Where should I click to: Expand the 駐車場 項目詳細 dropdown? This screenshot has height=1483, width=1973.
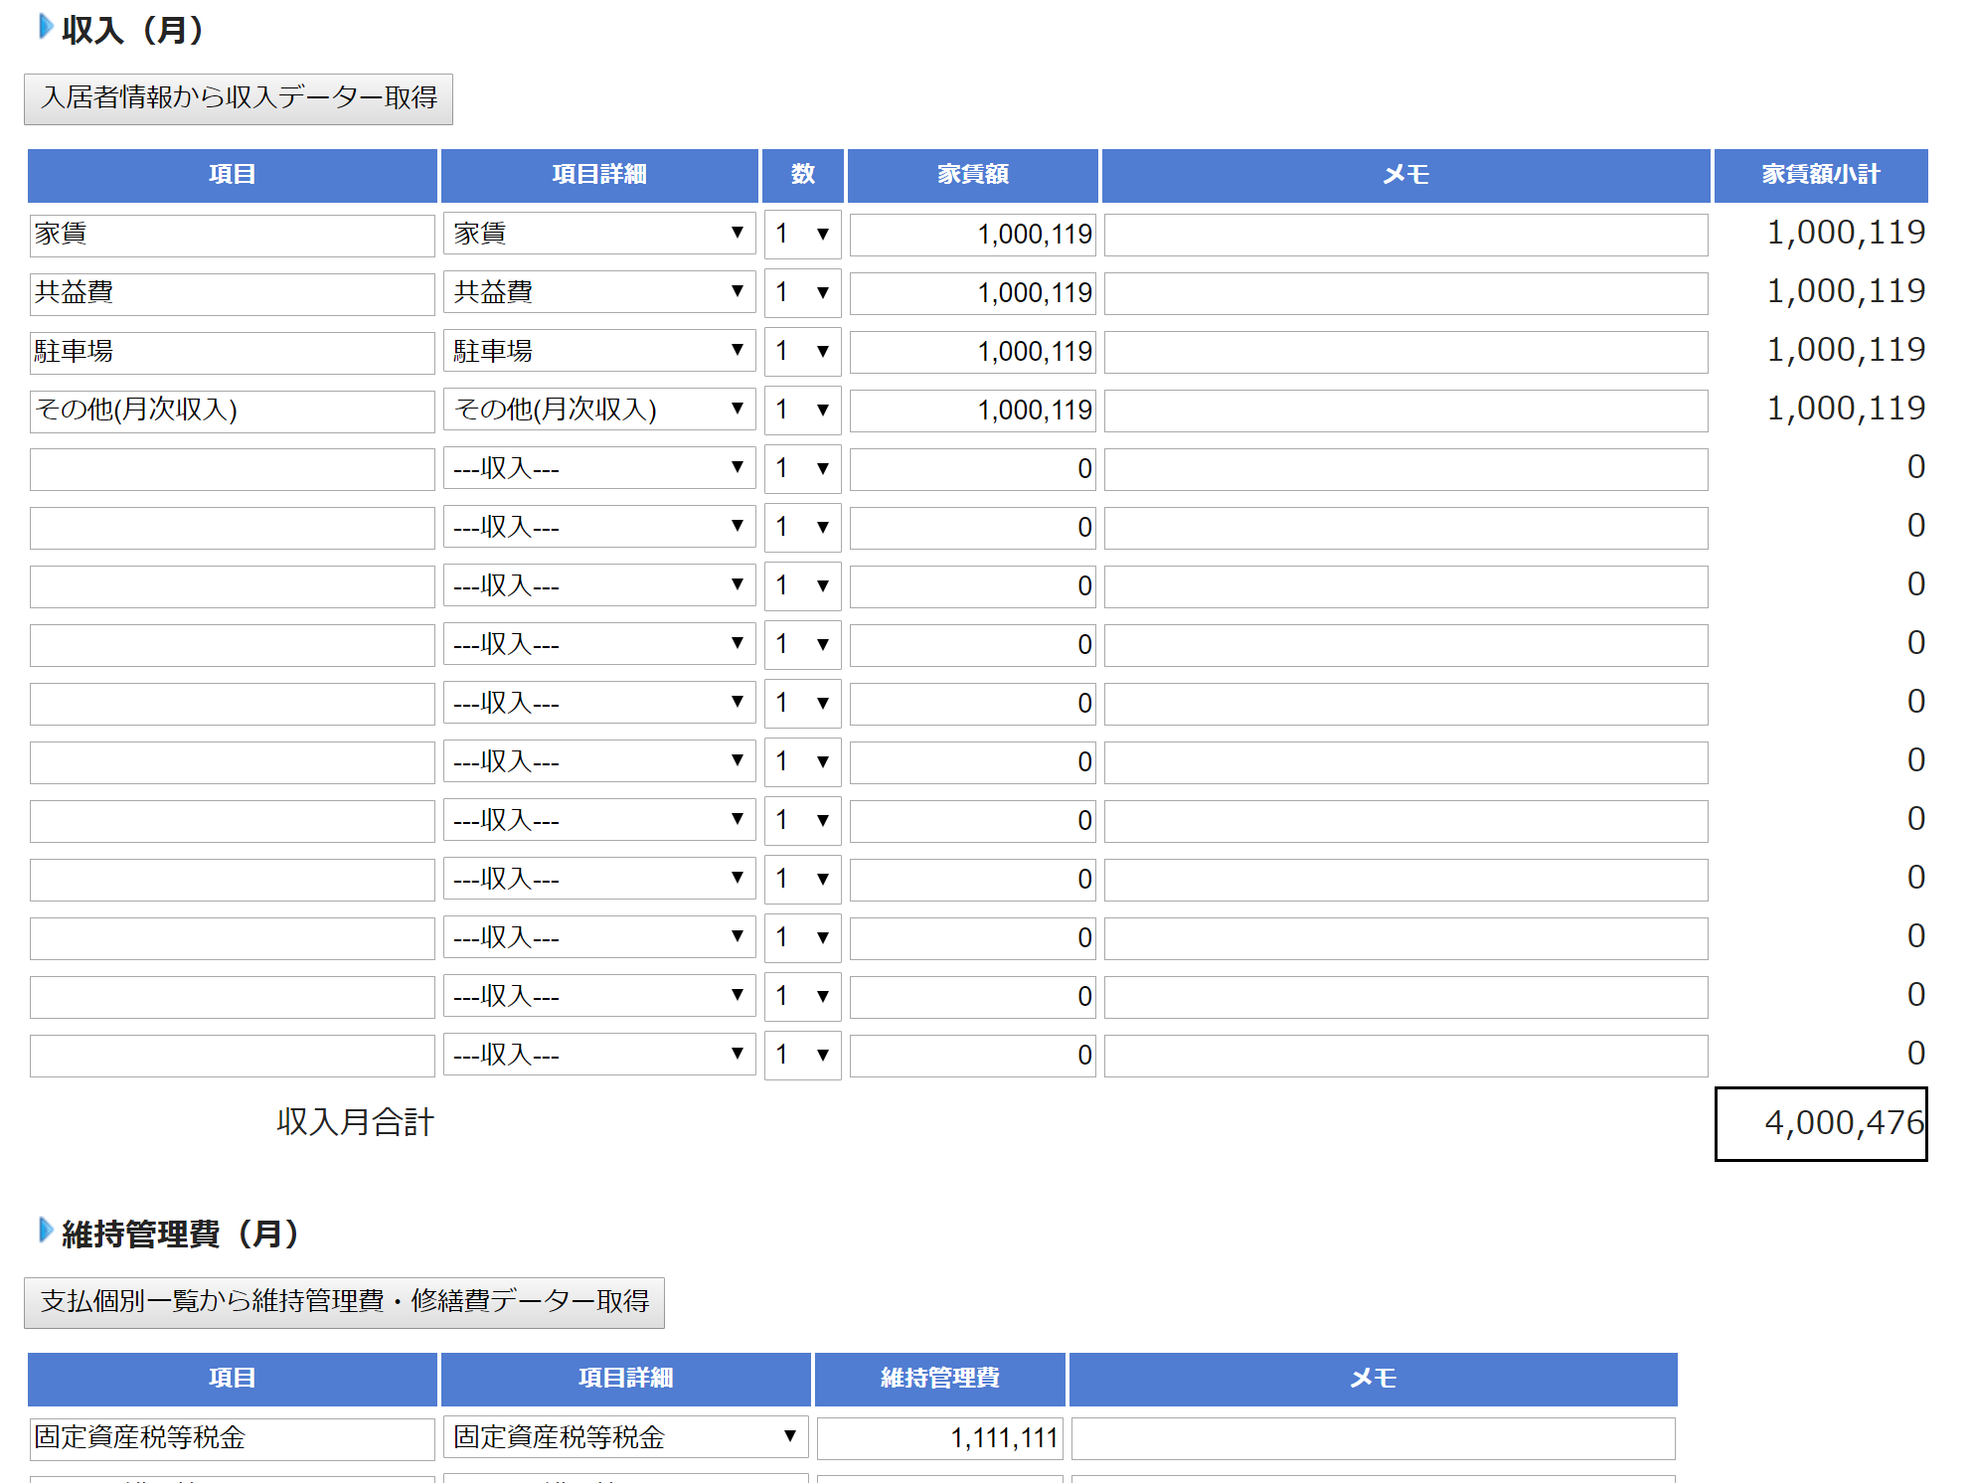pos(598,351)
